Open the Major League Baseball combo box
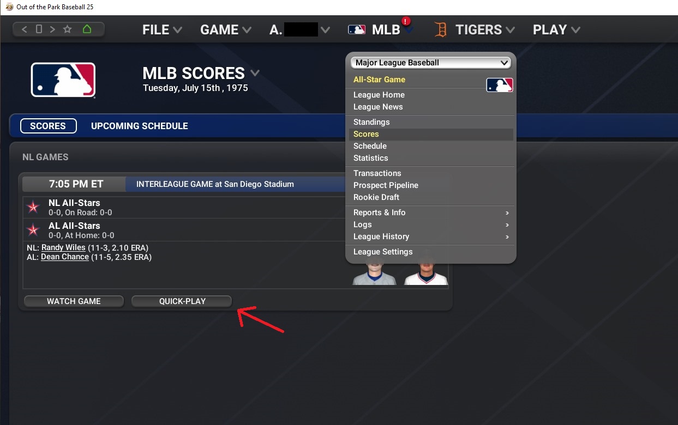 pyautogui.click(x=430, y=63)
